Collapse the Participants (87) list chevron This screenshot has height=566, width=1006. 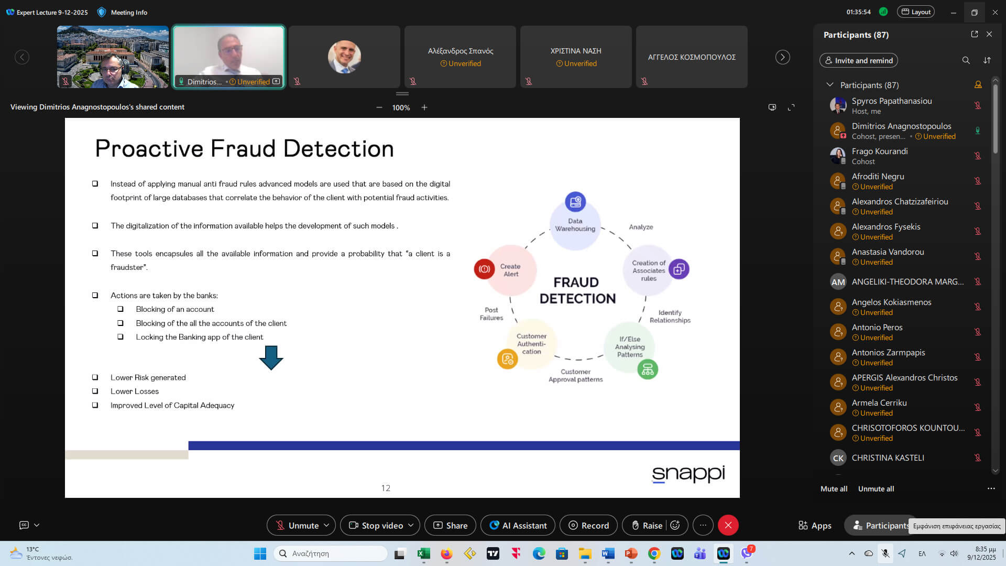tap(829, 85)
